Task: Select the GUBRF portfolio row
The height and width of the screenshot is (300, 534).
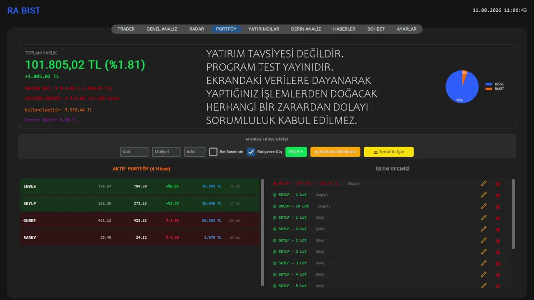Action: coord(139,220)
